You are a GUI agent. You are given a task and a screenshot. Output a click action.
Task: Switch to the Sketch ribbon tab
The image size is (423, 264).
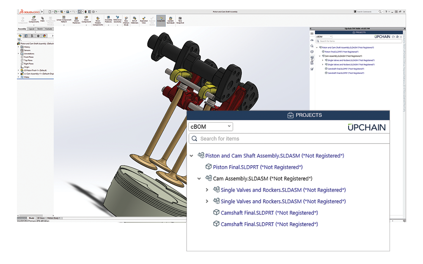pyautogui.click(x=40, y=29)
